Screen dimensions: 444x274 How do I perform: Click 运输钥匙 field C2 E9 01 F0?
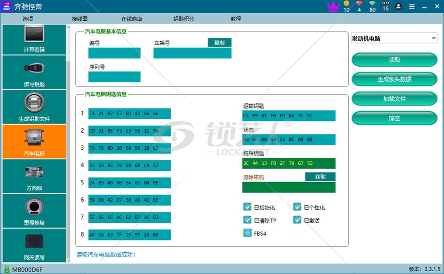coord(289,116)
